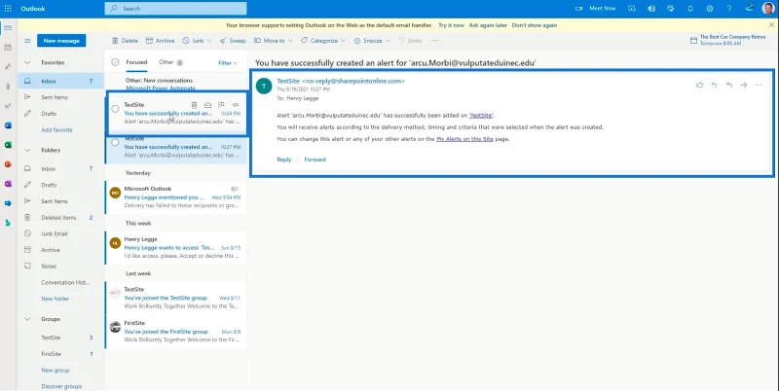
Task: Click the Add favorite link
Action: coord(56,130)
